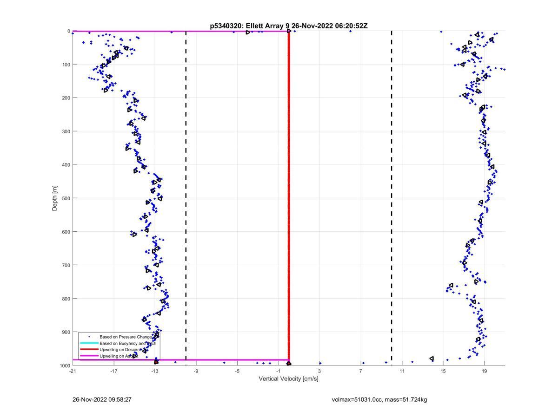This screenshot has width=558, height=411.
Task: Click depth tick label '800'
Action: pyautogui.click(x=66, y=299)
